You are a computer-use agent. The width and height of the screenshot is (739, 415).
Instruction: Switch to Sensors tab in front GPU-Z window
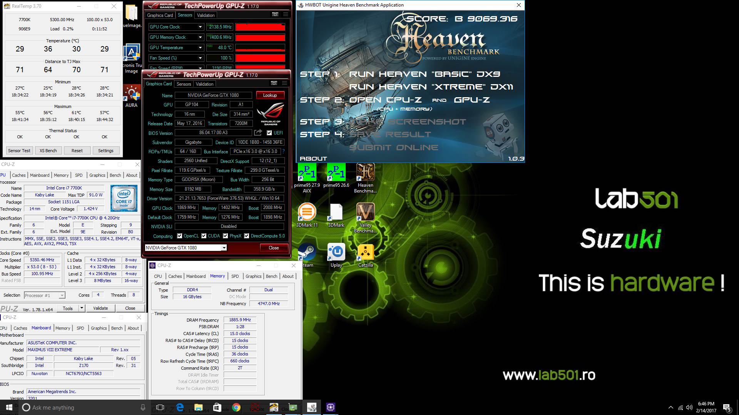(x=184, y=84)
